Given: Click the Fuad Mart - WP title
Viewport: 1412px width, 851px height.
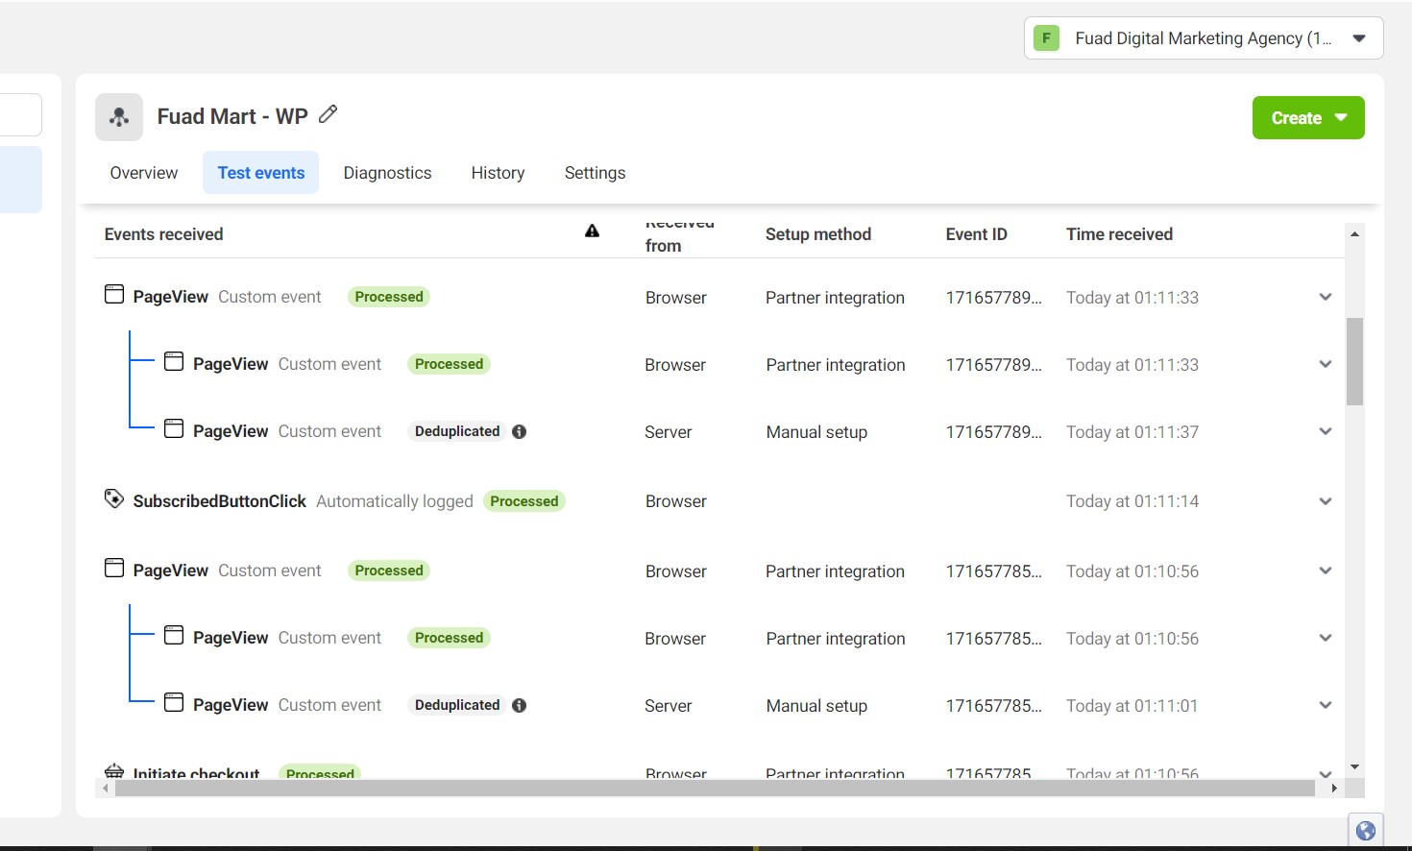Looking at the screenshot, I should [x=232, y=116].
